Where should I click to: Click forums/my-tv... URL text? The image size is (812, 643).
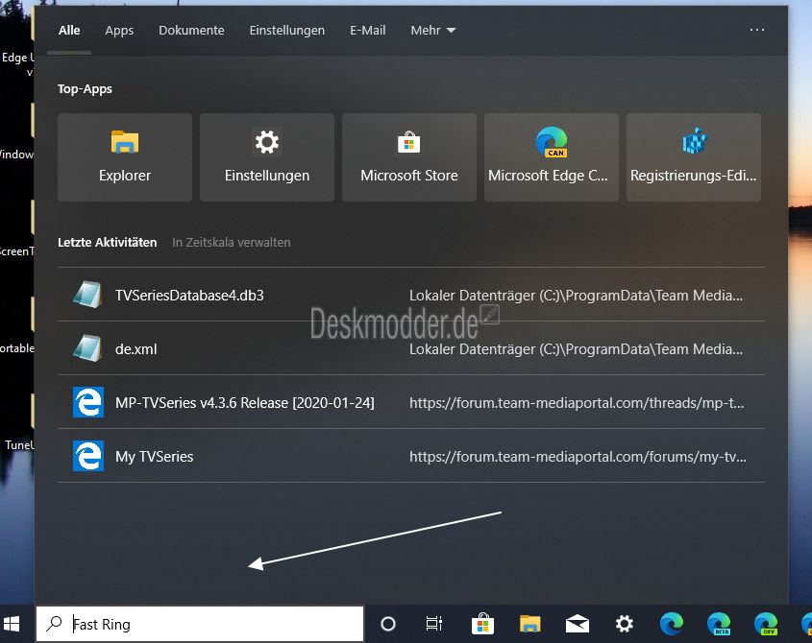[x=578, y=457]
